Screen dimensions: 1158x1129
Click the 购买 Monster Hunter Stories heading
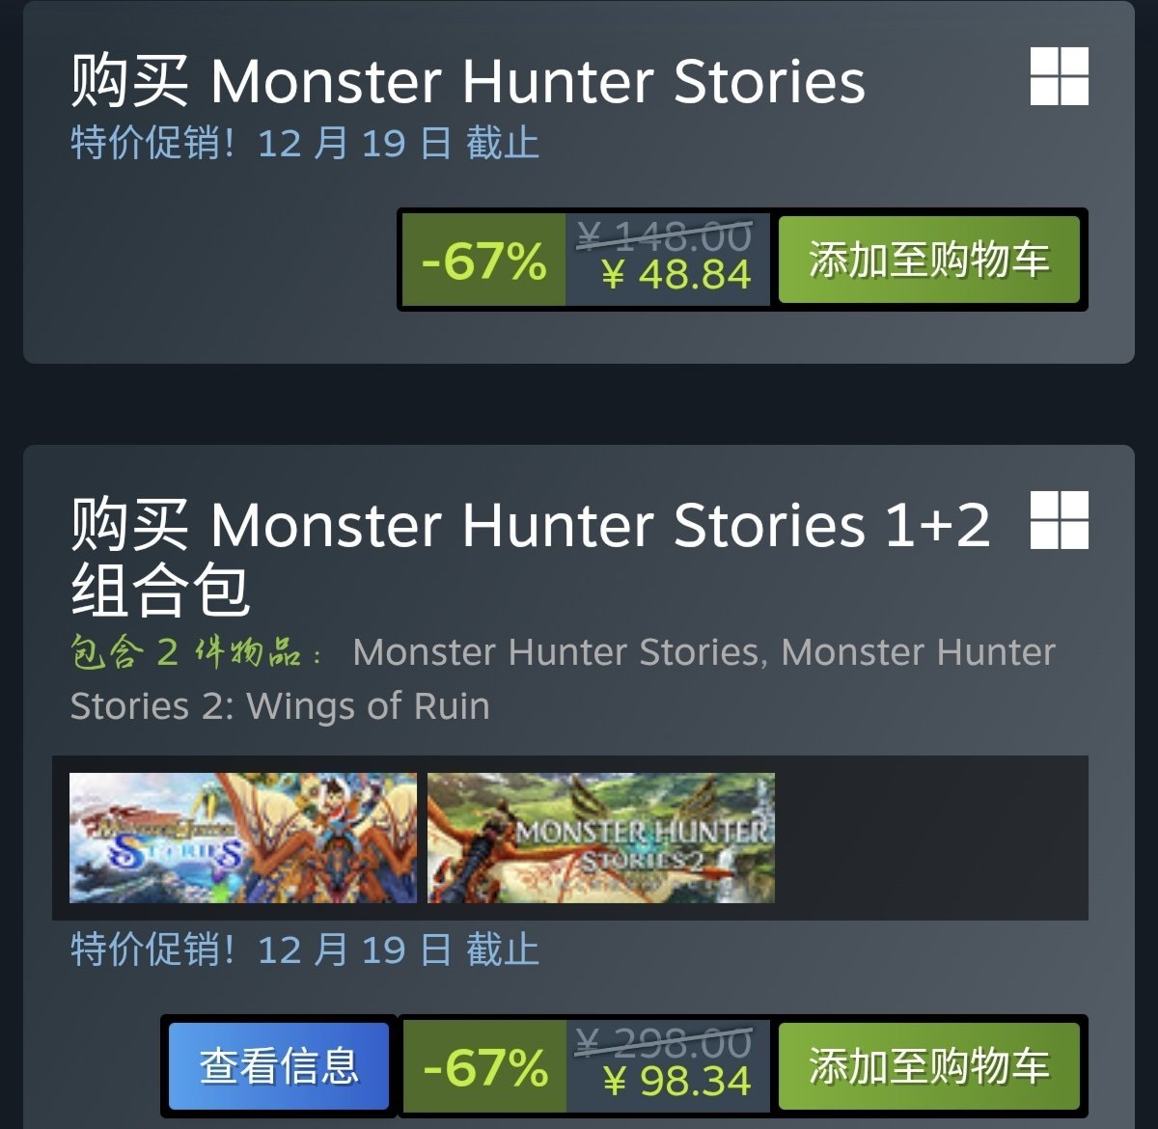click(468, 80)
